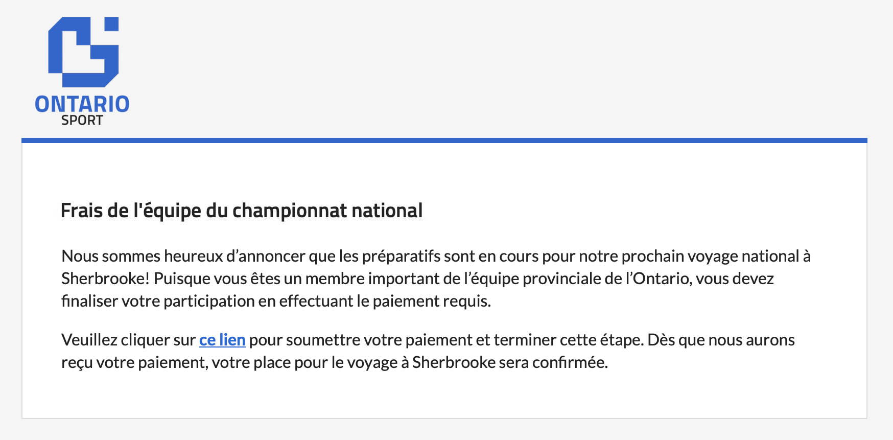Click the blue horizontal bar above the message

444,141
